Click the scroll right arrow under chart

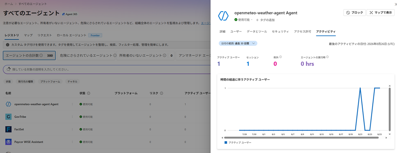tap(386, 138)
